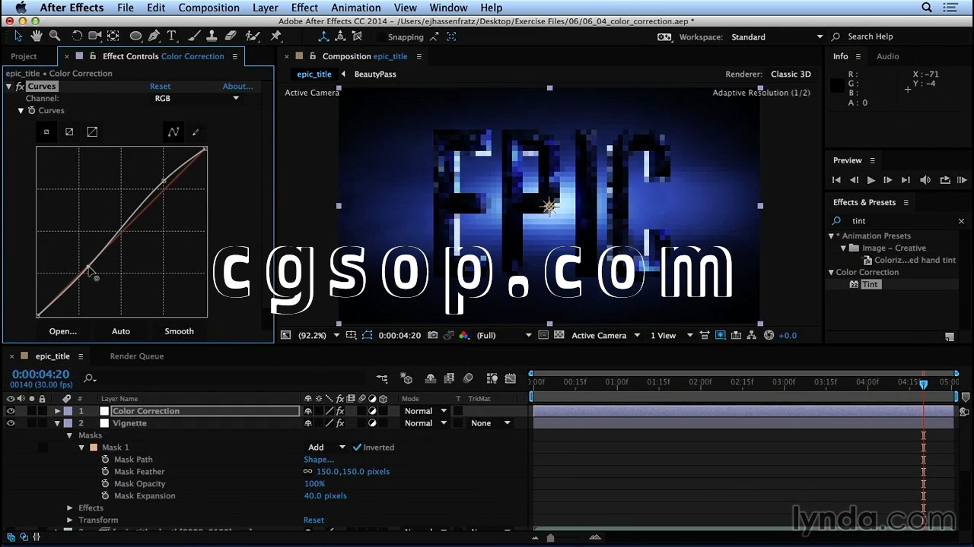Select the Horizontal Type tool

click(172, 36)
